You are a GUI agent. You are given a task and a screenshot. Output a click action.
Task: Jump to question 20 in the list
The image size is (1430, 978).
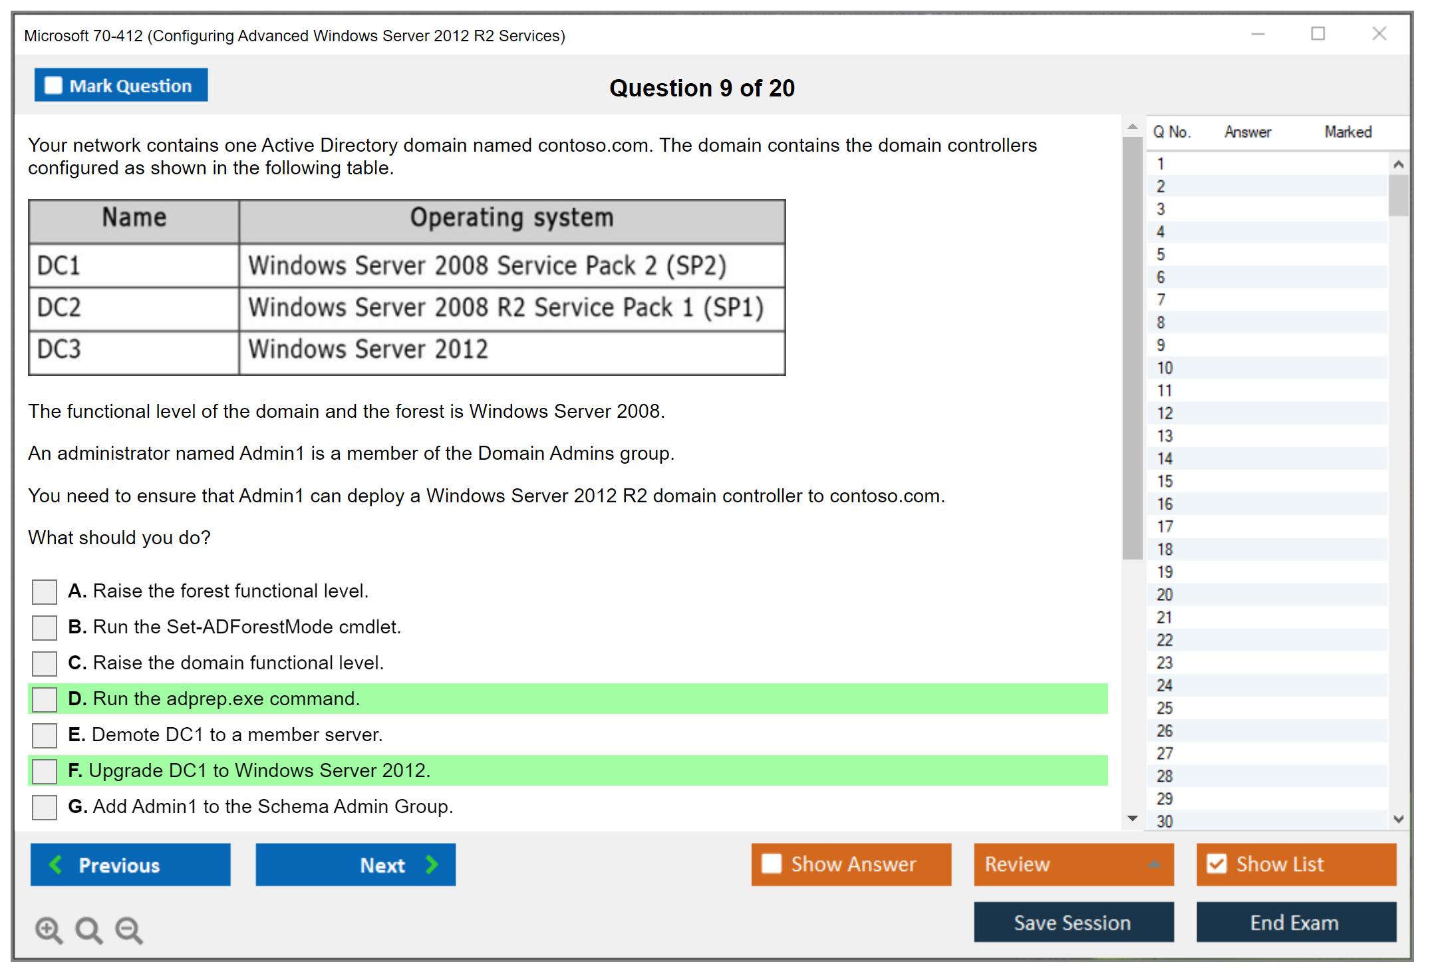point(1165,594)
